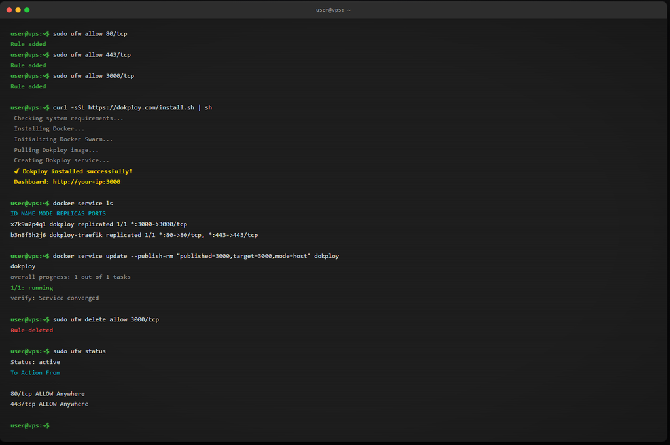Click the '80/tcp ALLOW Anywhere' rule
The height and width of the screenshot is (445, 670).
click(47, 394)
